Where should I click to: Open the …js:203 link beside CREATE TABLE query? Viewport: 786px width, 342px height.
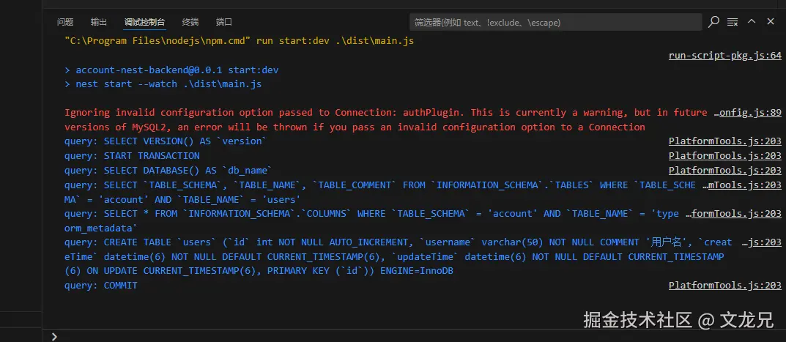(x=762, y=242)
